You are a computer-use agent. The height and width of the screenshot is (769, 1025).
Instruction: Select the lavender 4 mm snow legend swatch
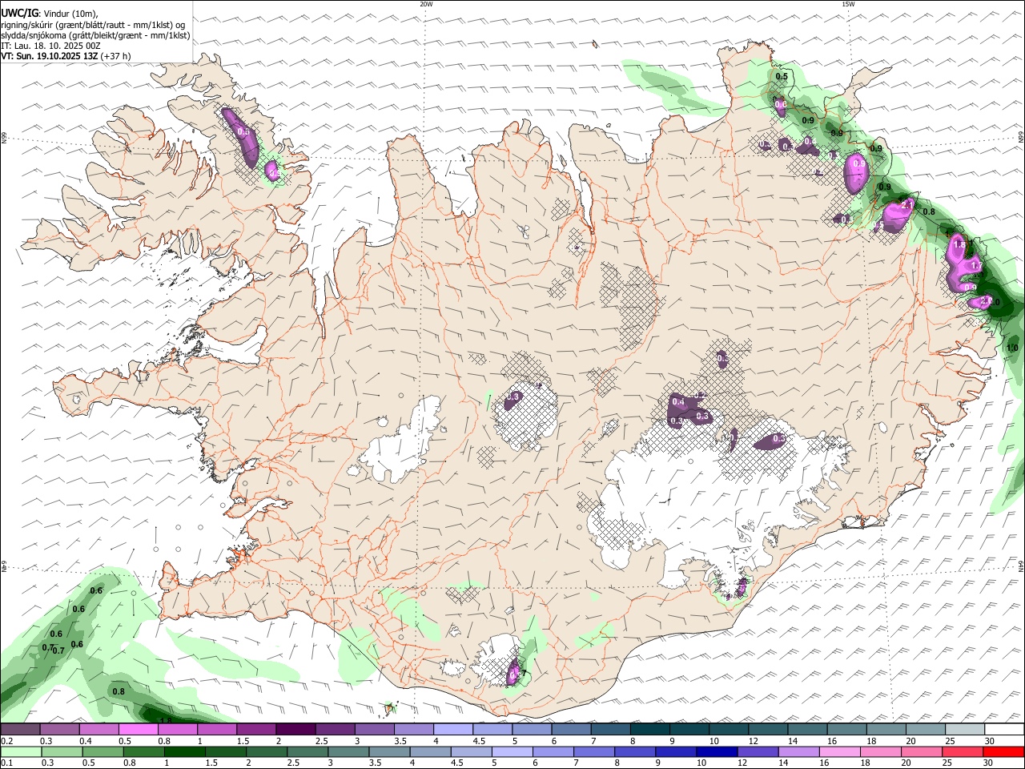tap(452, 729)
